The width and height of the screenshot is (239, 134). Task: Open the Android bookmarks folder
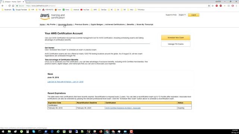[75, 10]
